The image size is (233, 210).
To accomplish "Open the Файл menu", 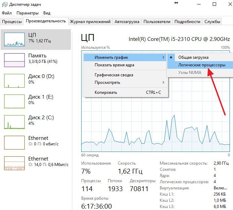I will 7,13.
